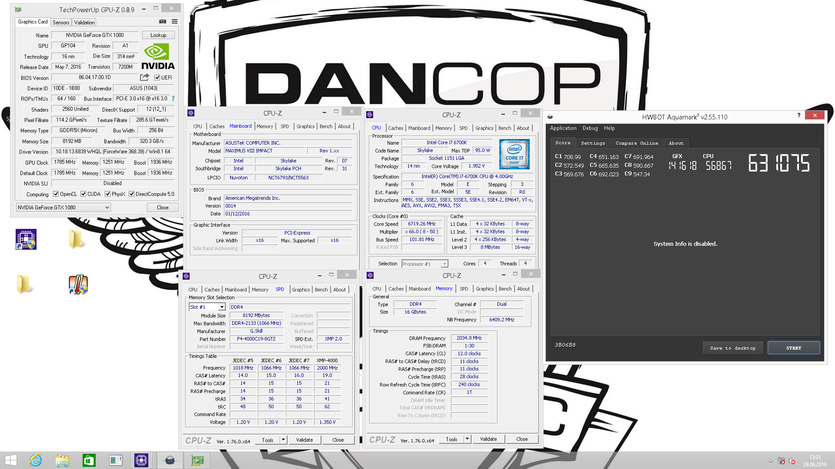Click Validate in the Memory CPU-Z window
This screenshot has width=835, height=469.
point(488,439)
